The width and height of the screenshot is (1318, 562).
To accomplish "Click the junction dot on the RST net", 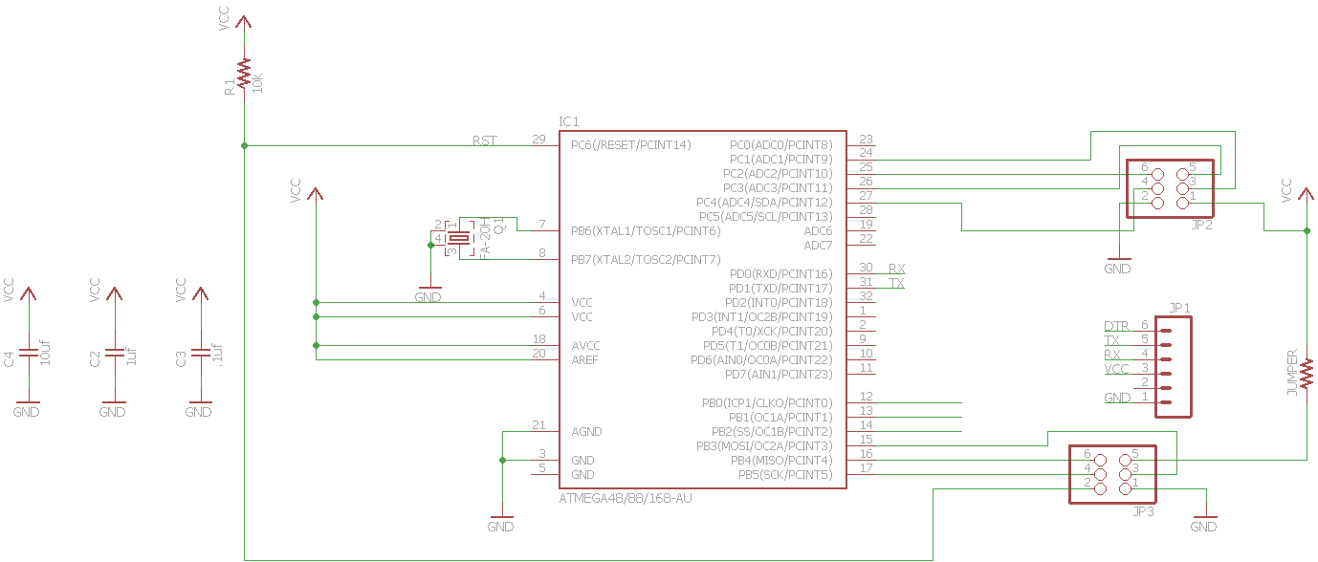I will (x=244, y=145).
